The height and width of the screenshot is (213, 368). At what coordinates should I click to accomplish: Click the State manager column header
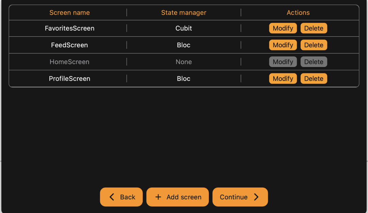tap(184, 13)
